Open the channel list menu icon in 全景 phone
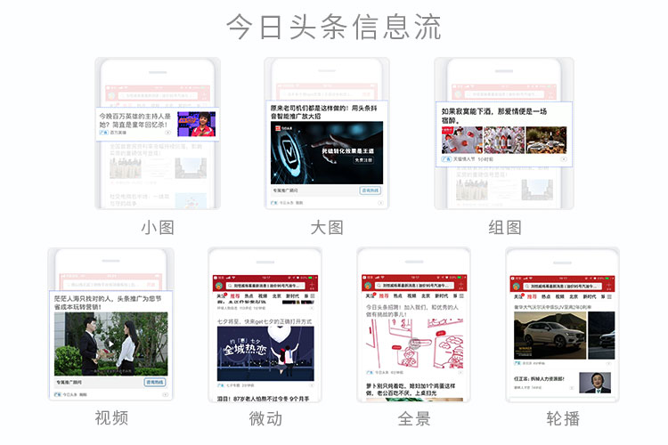 (461, 295)
